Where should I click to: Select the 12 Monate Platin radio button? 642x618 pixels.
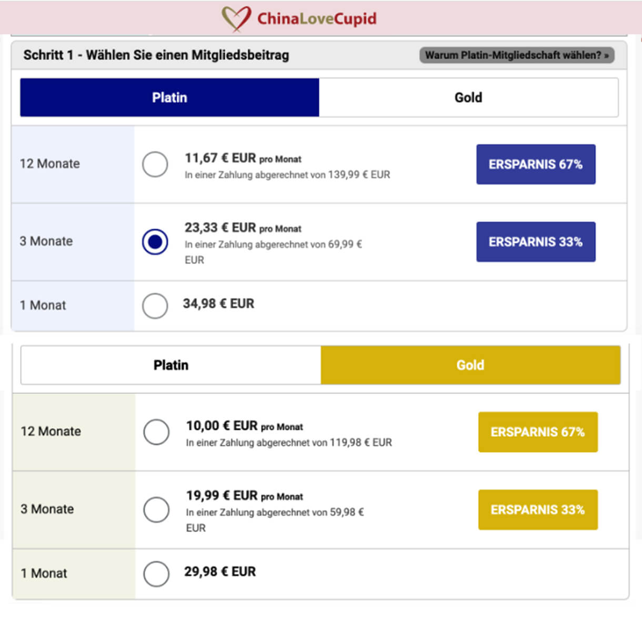click(155, 164)
